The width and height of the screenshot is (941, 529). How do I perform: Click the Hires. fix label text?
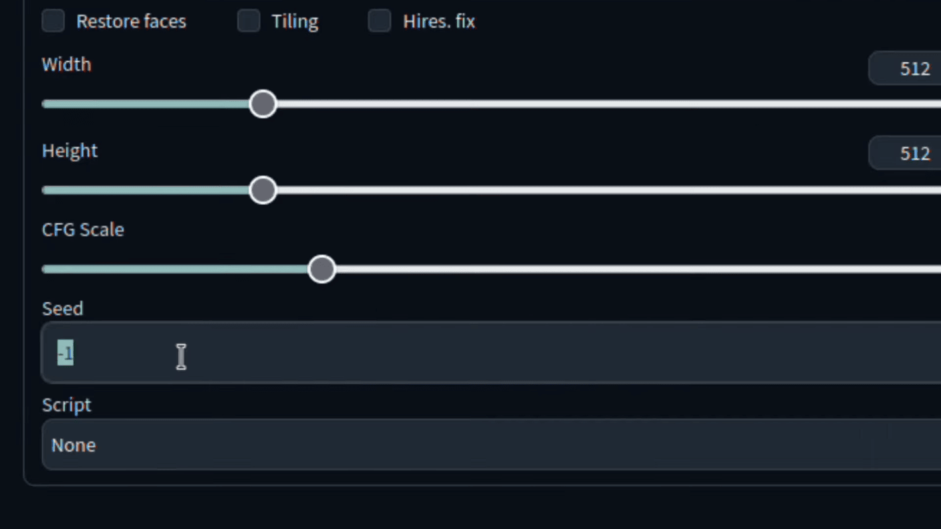click(x=439, y=21)
